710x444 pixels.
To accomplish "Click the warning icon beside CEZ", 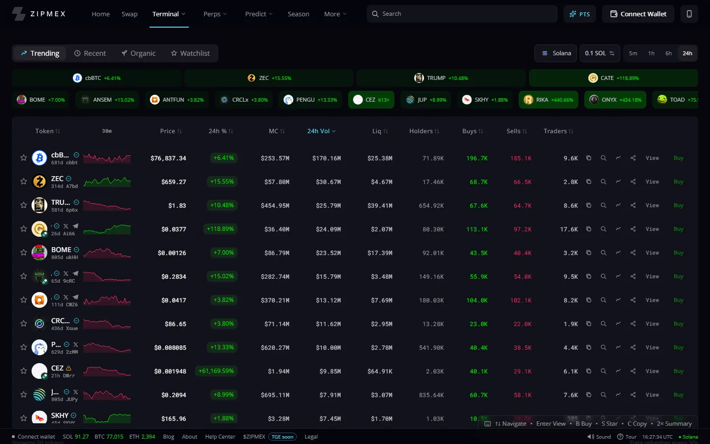I will coord(69,368).
